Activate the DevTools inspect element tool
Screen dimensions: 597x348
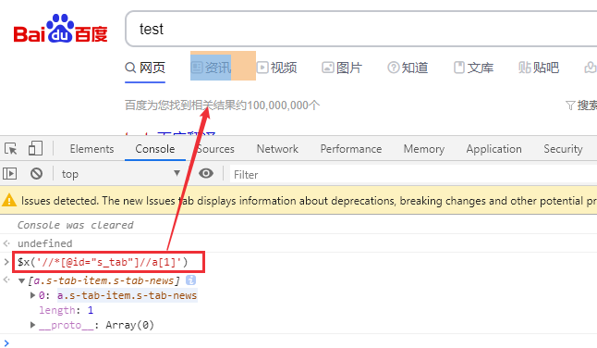pyautogui.click(x=11, y=149)
